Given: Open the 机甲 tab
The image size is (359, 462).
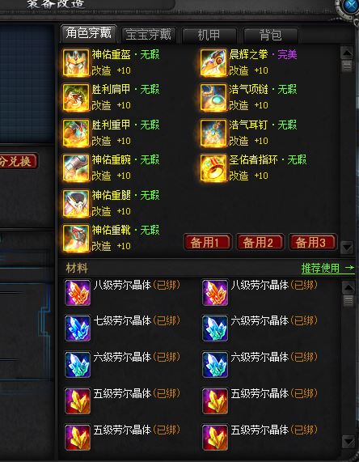Looking at the screenshot, I should click(x=209, y=35).
